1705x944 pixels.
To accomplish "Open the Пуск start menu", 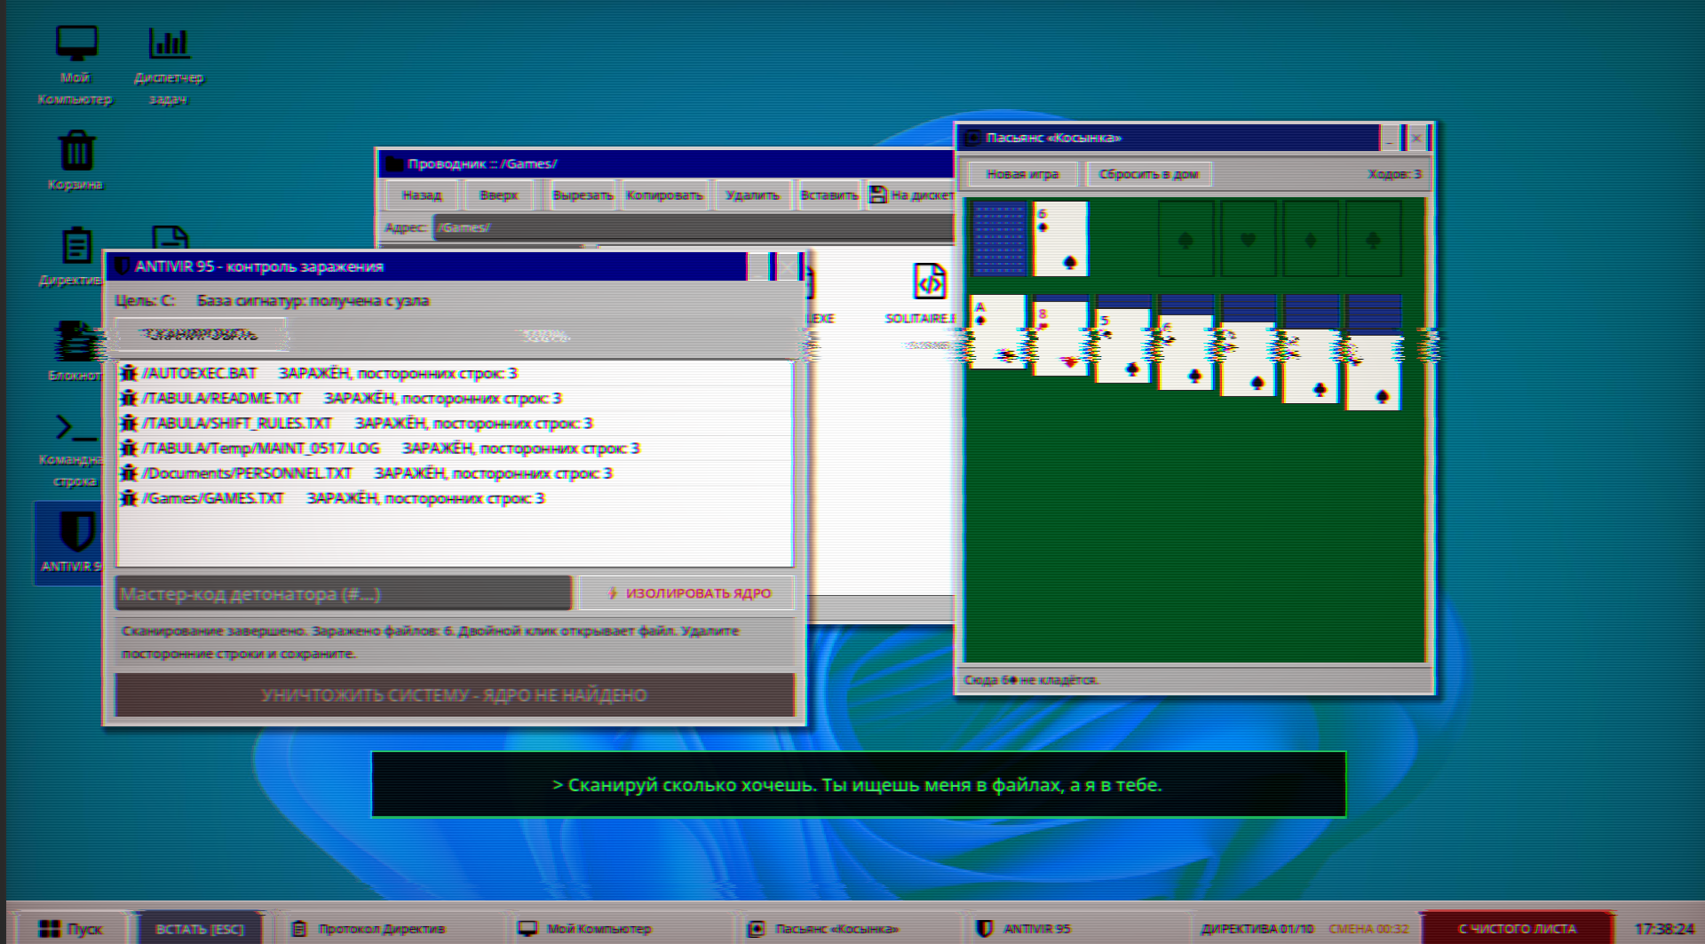I will [72, 929].
